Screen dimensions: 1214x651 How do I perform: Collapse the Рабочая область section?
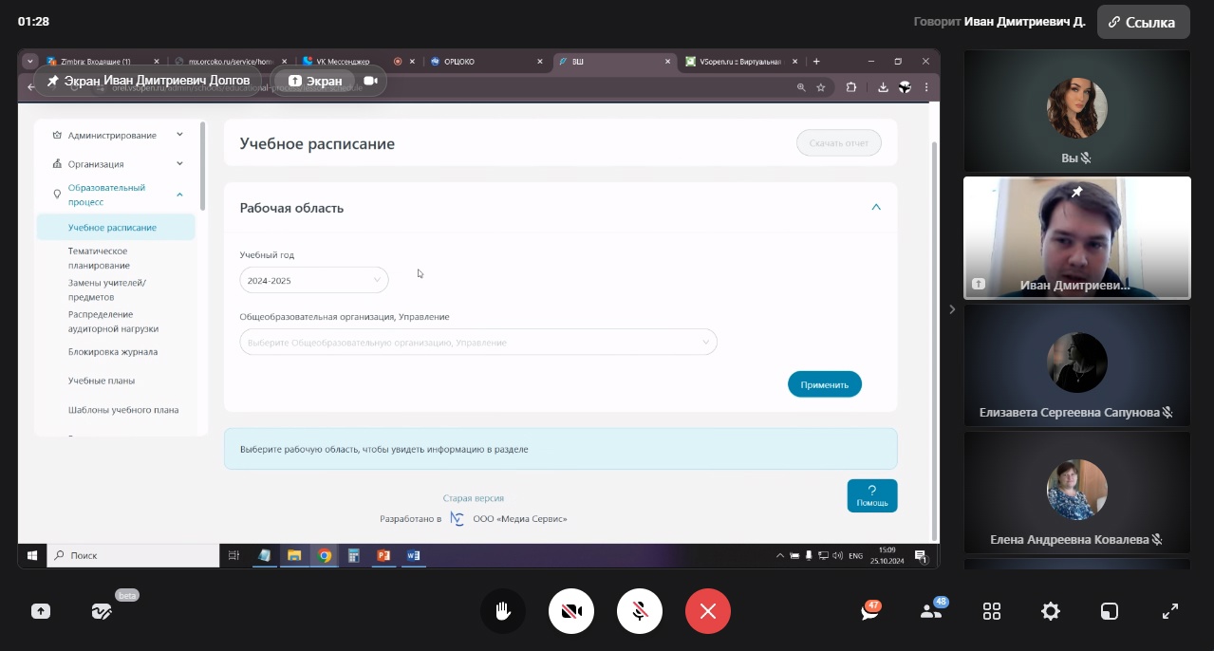pyautogui.click(x=875, y=207)
